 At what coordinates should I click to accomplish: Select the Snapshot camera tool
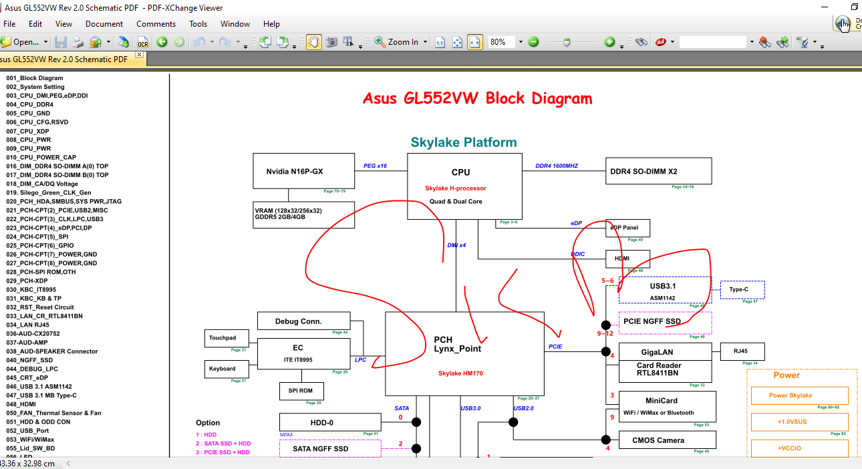point(331,41)
